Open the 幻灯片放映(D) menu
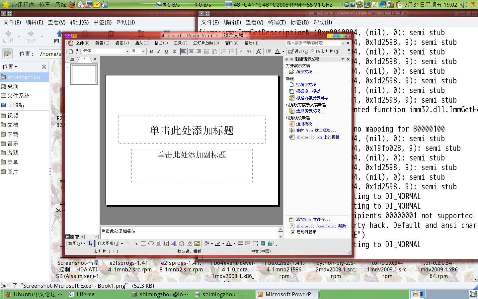This screenshot has height=299, width=478. 206,43
